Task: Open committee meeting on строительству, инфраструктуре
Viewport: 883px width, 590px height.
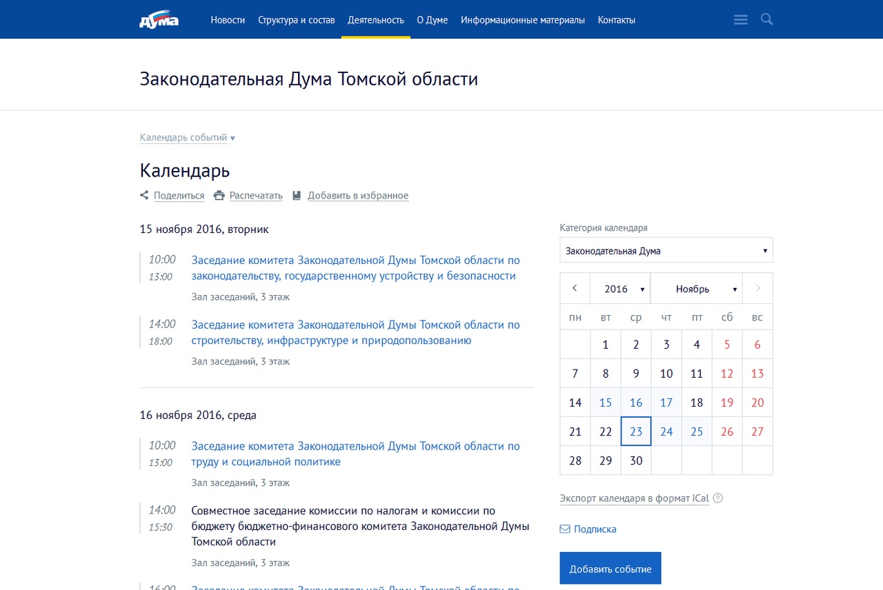Action: coord(356,332)
